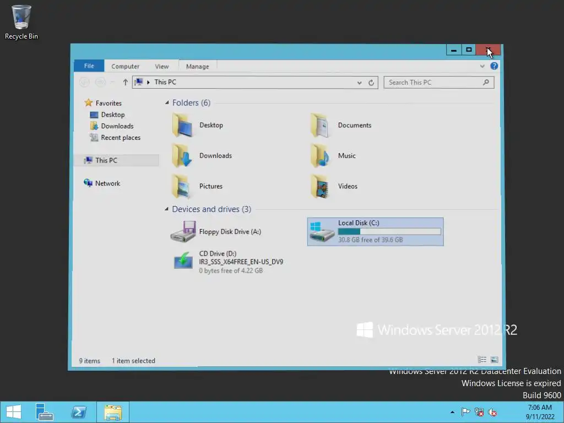The image size is (564, 423).
Task: Open the File menu tab
Action: click(89, 66)
